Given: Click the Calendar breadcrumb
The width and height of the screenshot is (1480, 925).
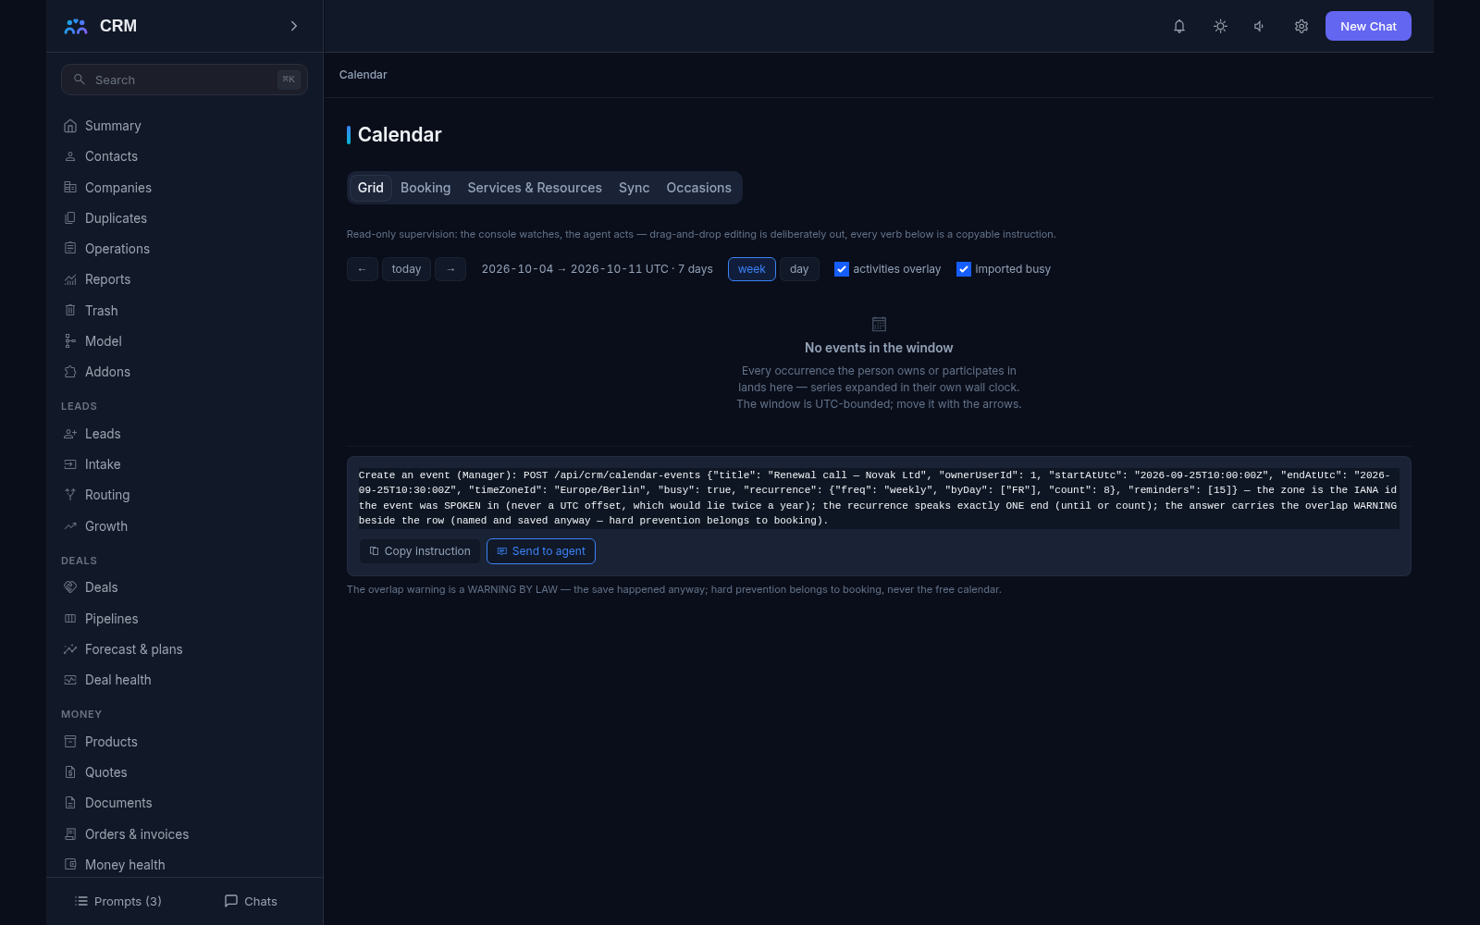Looking at the screenshot, I should click(364, 75).
